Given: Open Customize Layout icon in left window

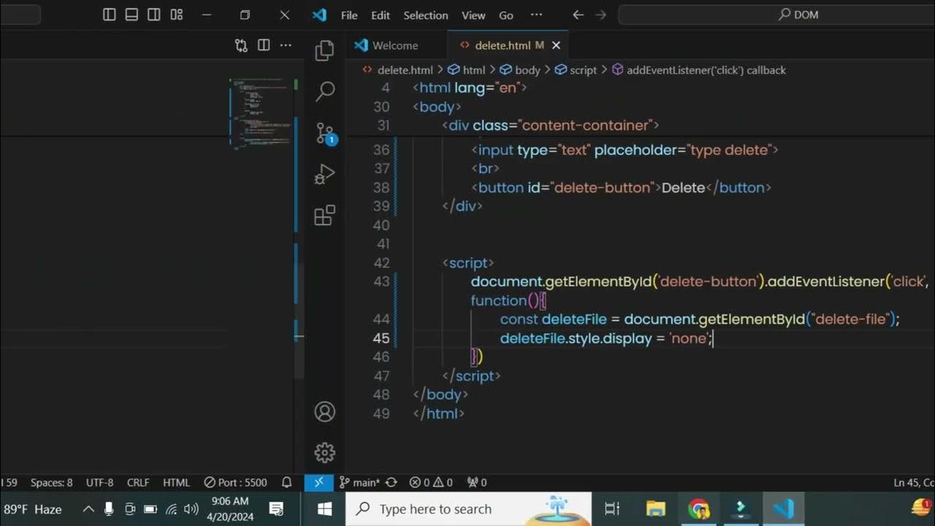Looking at the screenshot, I should coord(176,15).
